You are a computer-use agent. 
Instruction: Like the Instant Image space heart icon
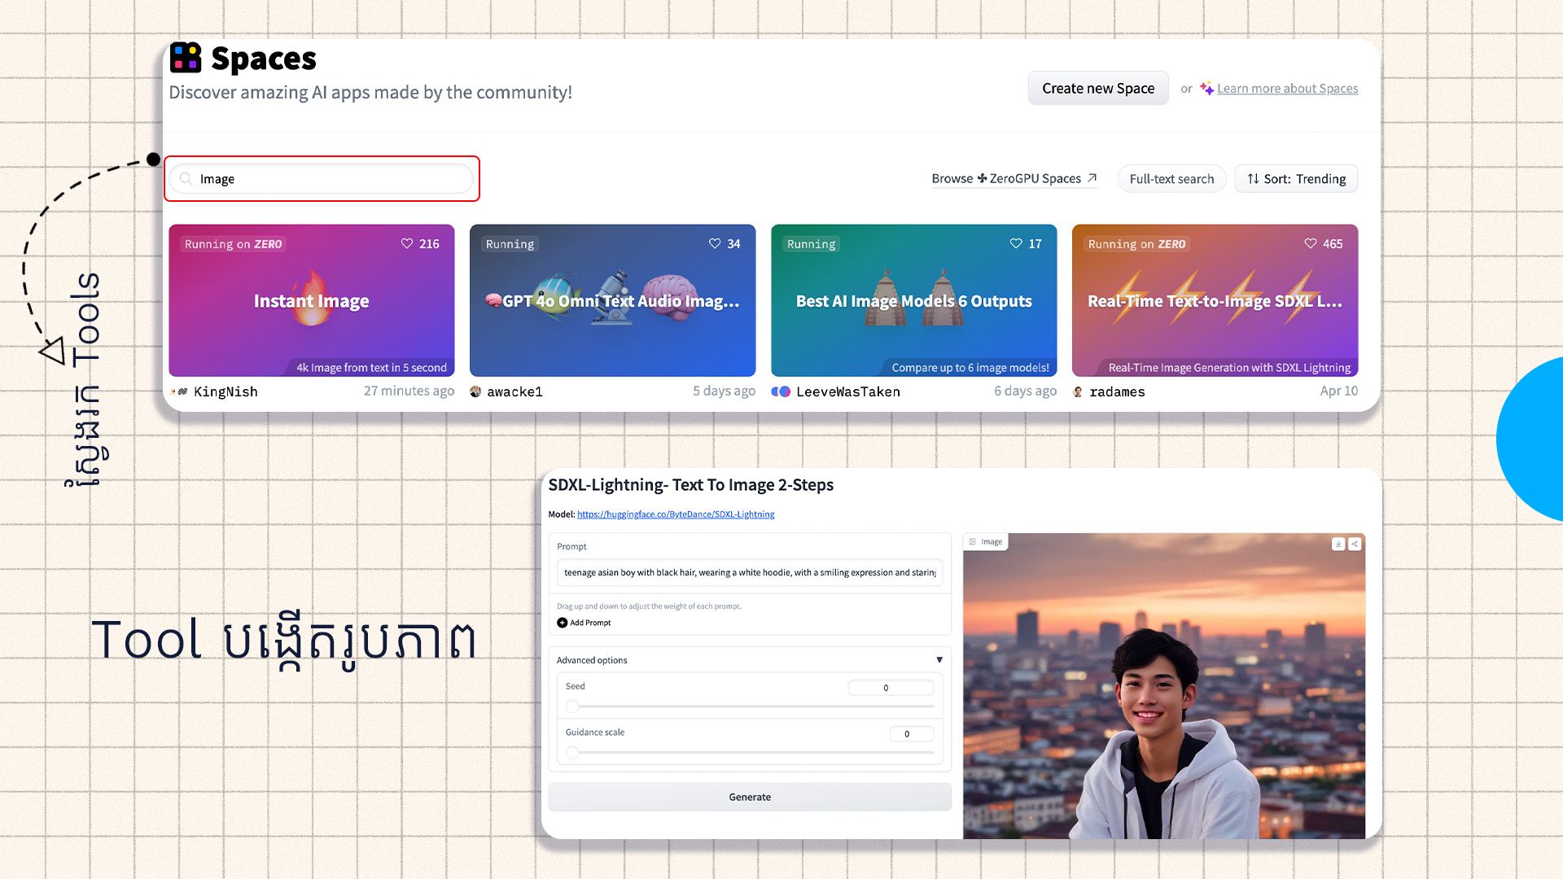[407, 243]
